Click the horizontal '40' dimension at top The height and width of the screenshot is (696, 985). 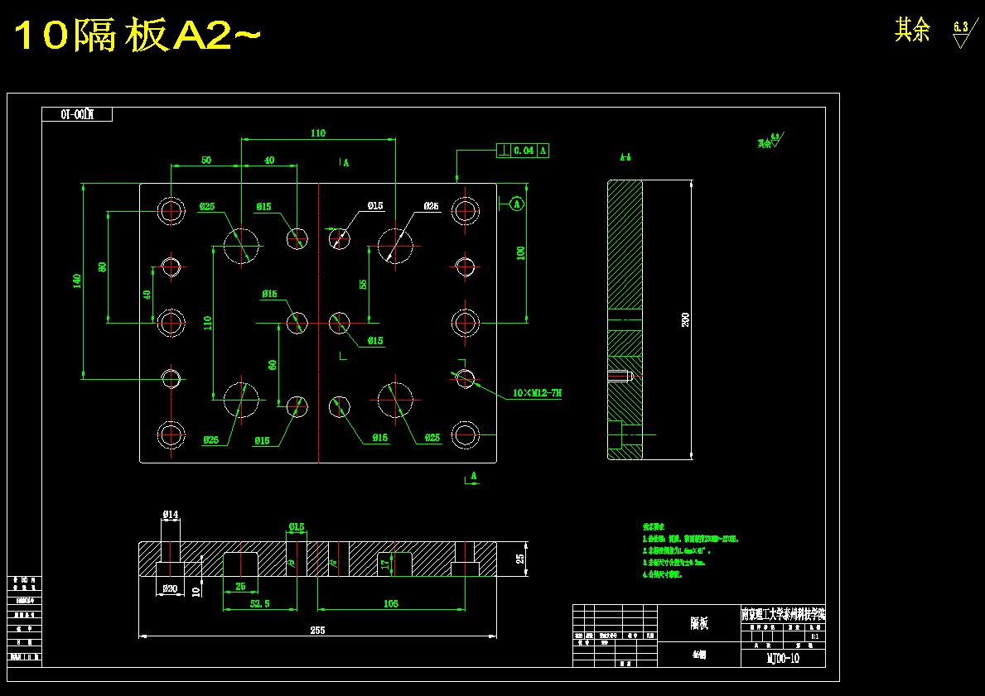[x=269, y=160]
